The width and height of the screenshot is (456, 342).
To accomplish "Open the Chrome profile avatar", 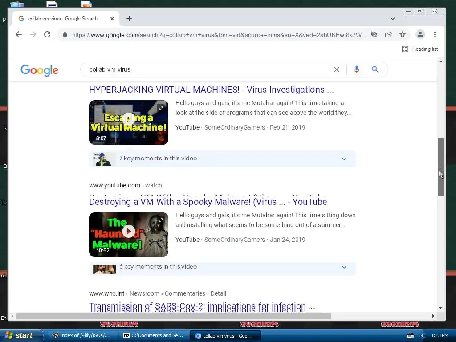I will (x=420, y=35).
